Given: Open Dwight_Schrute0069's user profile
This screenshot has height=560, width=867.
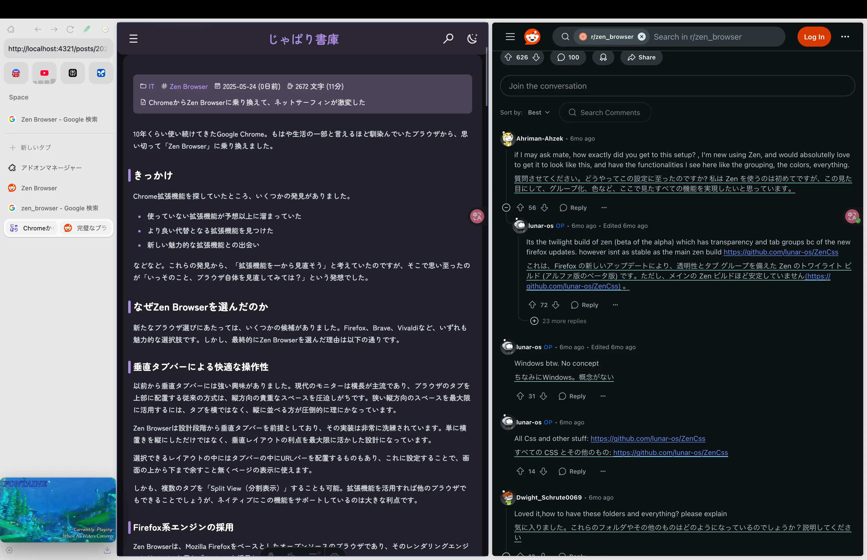Looking at the screenshot, I should point(549,497).
